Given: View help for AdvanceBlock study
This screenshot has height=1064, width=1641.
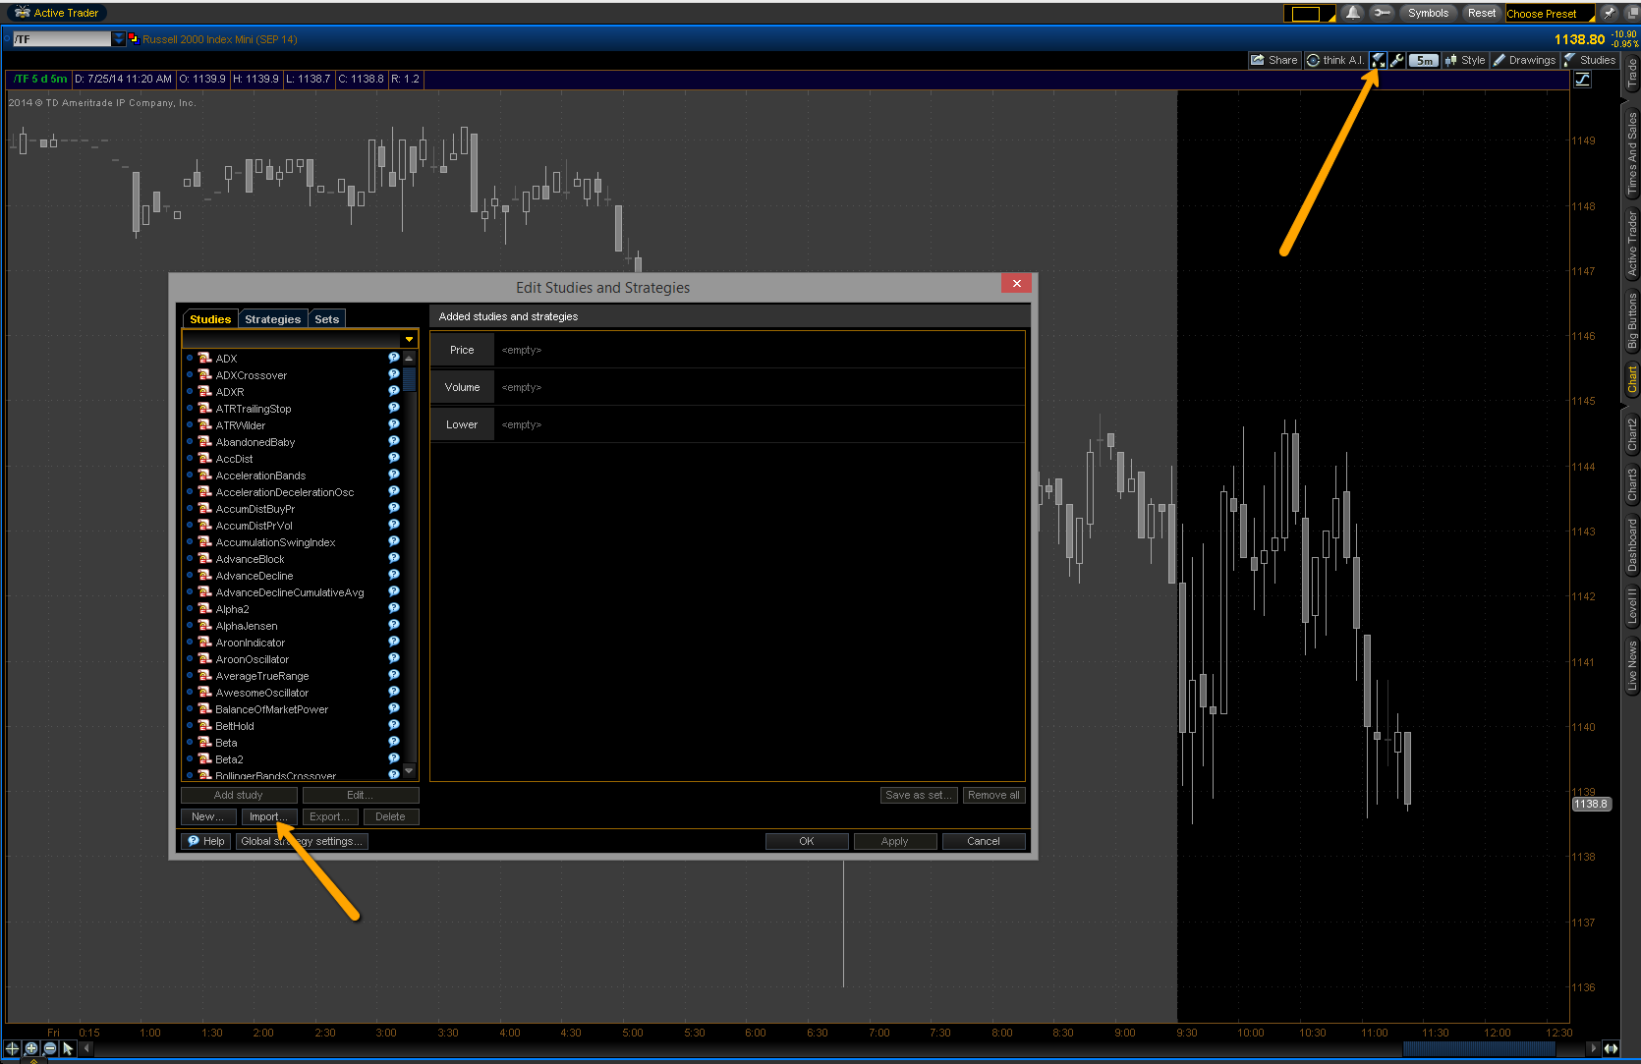Looking at the screenshot, I should [394, 558].
